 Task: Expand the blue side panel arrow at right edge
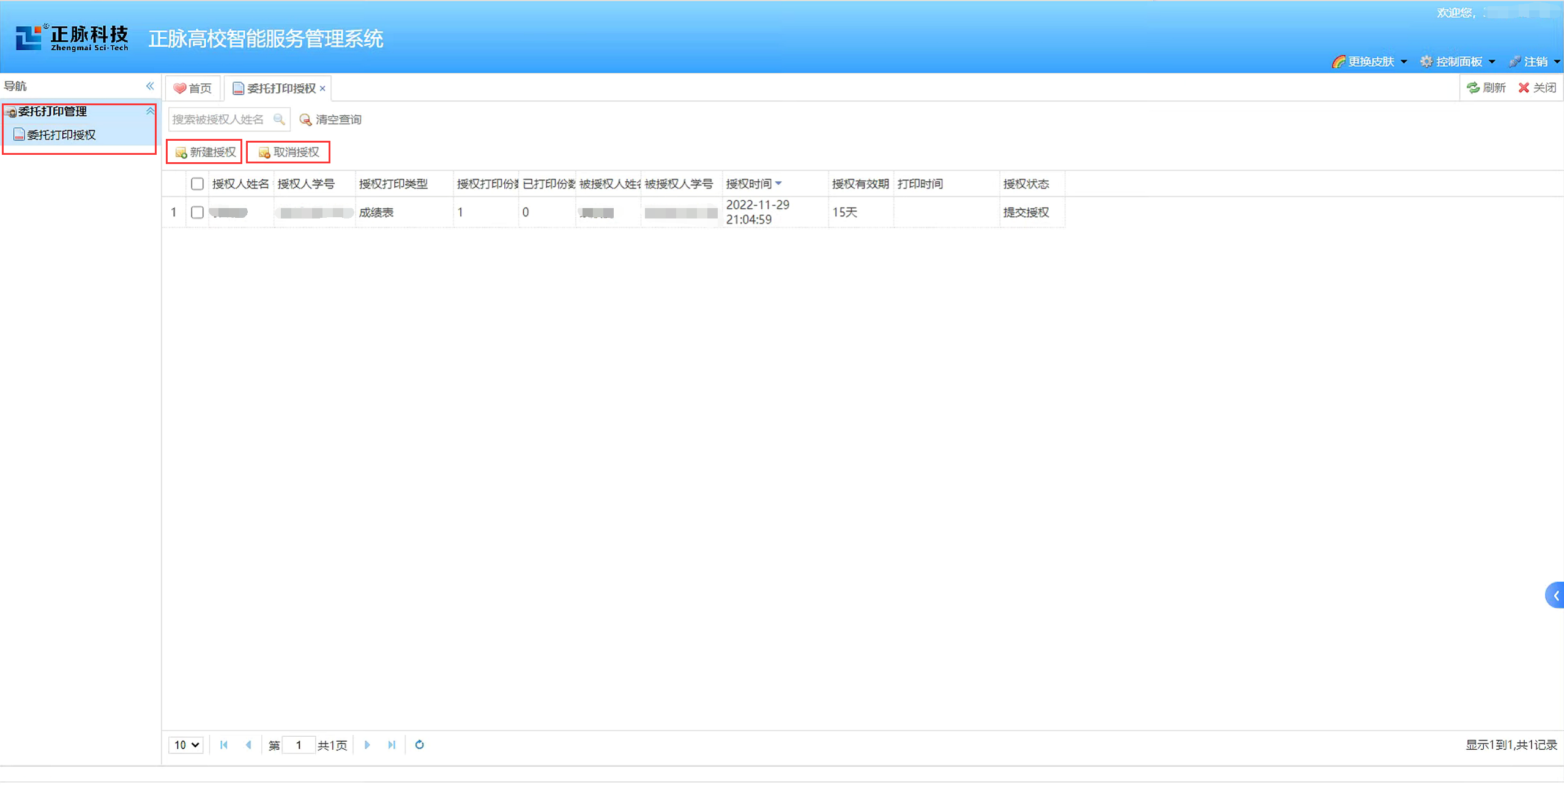point(1555,595)
